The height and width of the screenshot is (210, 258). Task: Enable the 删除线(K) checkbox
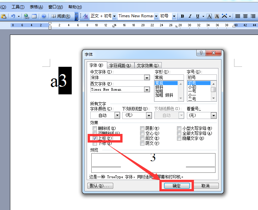95,128
